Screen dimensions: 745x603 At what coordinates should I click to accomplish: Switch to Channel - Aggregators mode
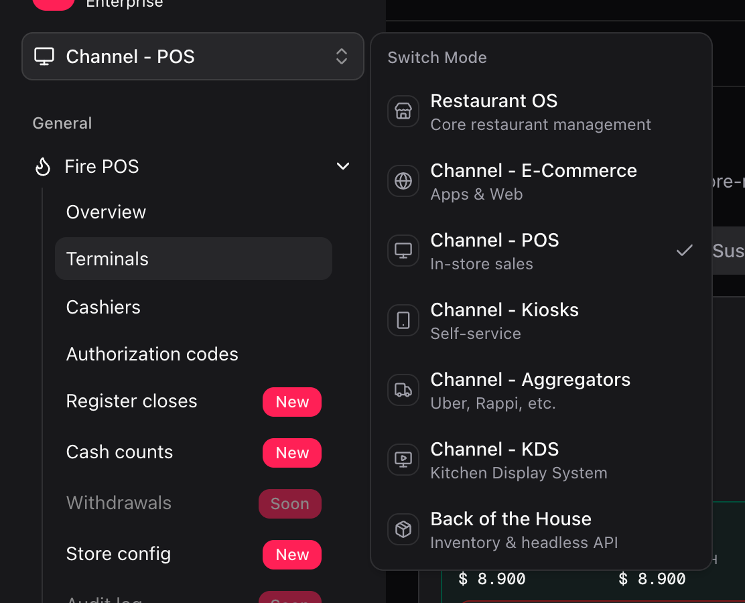(x=541, y=391)
